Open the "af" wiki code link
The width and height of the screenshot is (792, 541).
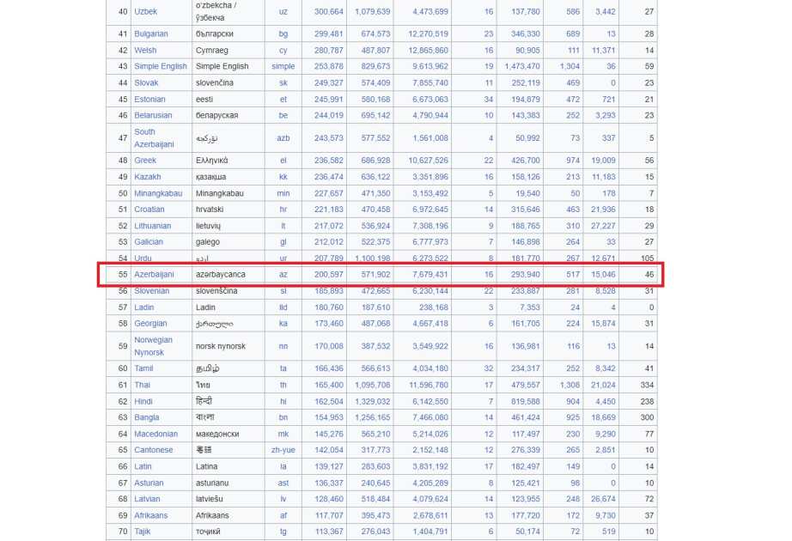click(283, 515)
